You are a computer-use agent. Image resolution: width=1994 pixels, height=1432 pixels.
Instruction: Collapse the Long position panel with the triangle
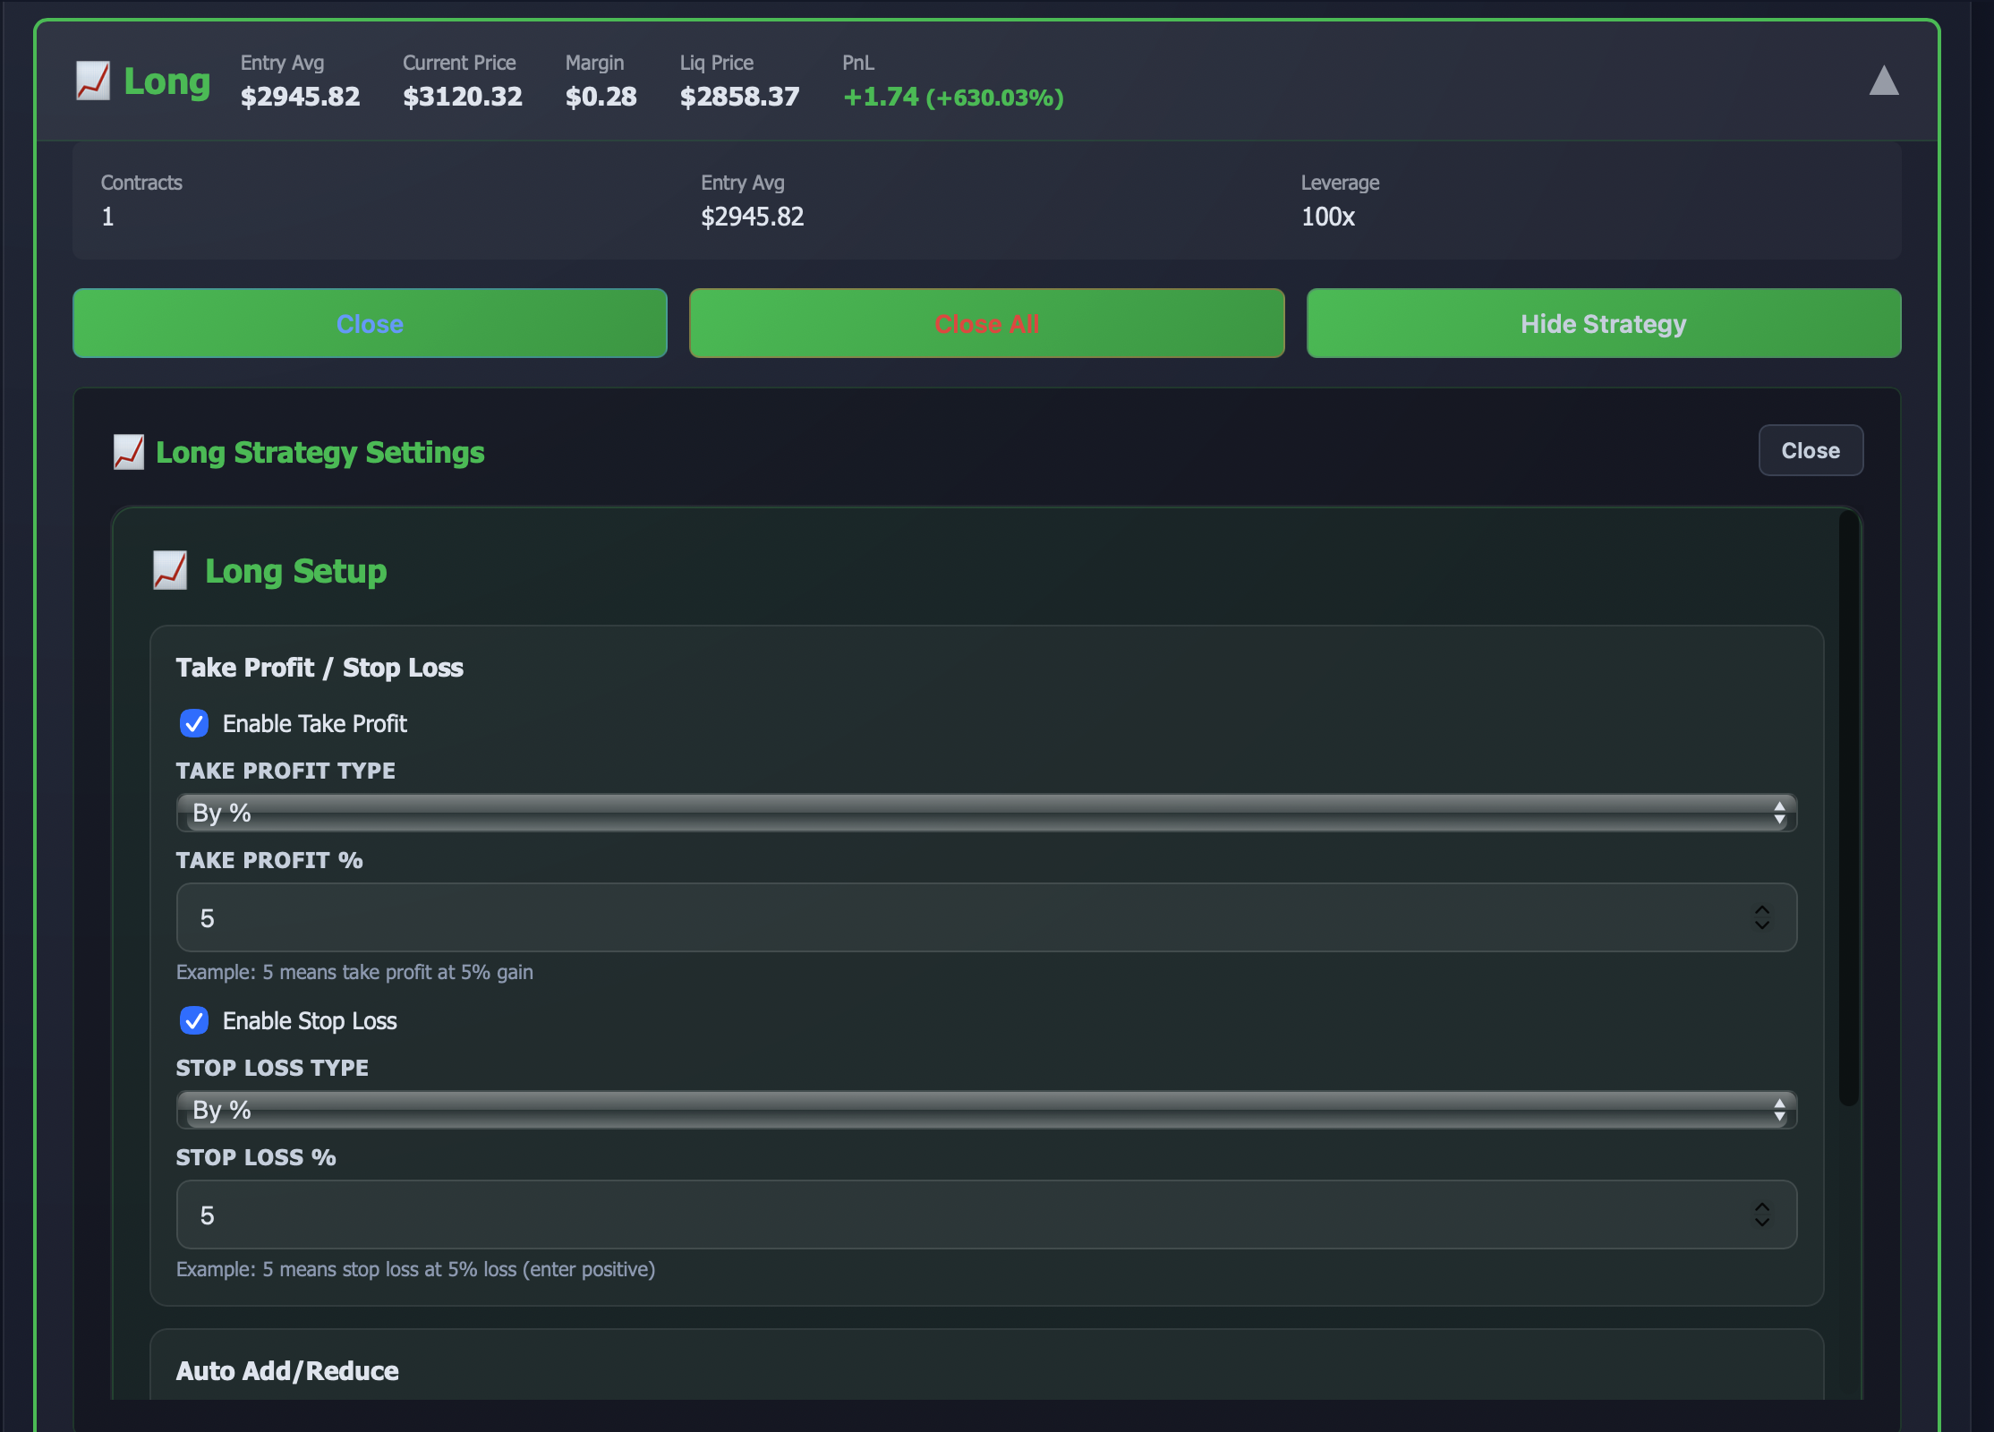pyautogui.click(x=1884, y=81)
